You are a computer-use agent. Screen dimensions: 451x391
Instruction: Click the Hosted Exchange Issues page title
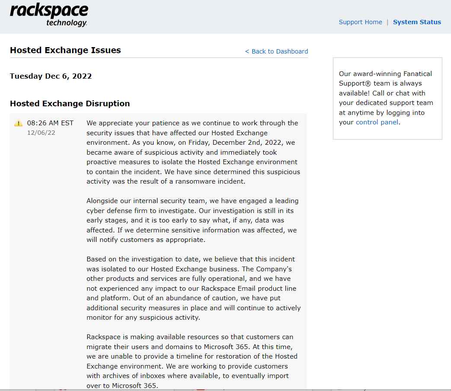(x=65, y=50)
